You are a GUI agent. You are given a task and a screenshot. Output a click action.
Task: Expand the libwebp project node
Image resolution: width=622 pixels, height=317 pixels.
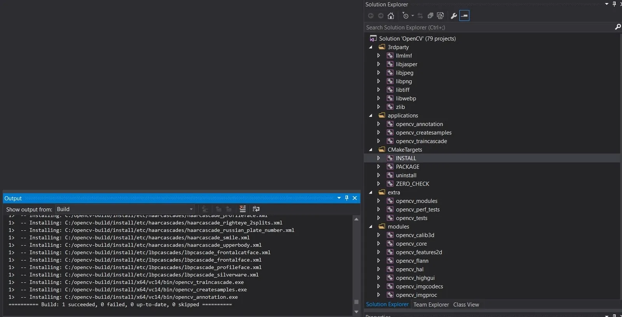378,98
